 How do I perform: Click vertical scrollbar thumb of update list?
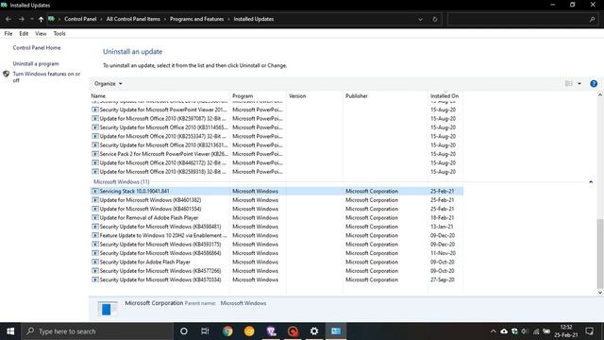point(600,254)
